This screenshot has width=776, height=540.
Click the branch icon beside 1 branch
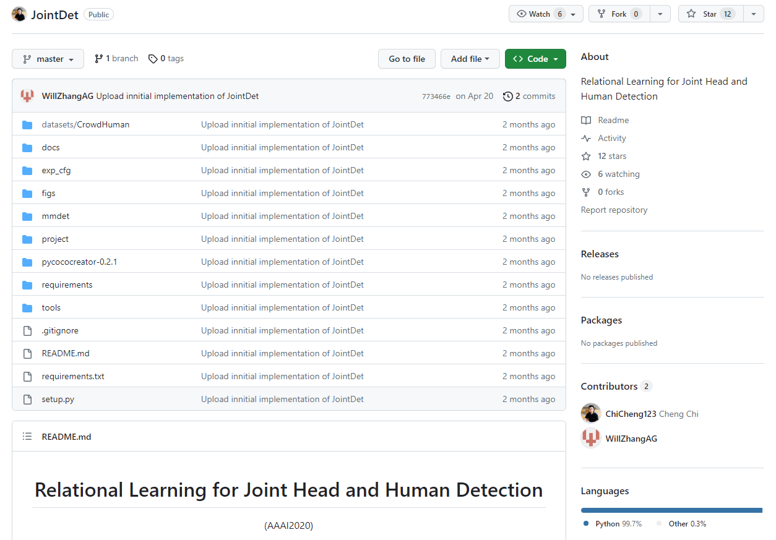pyautogui.click(x=98, y=59)
